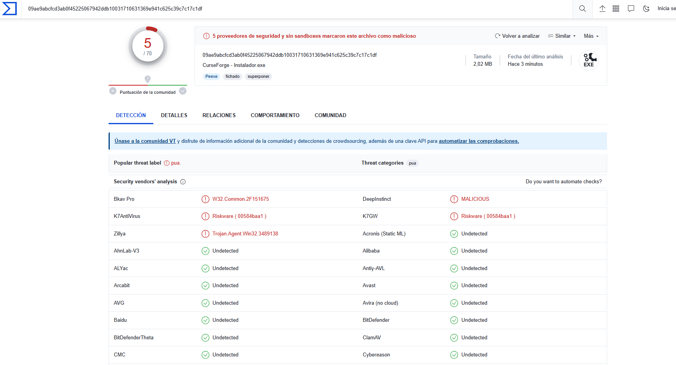Click the popular threat label alert icon

point(167,163)
